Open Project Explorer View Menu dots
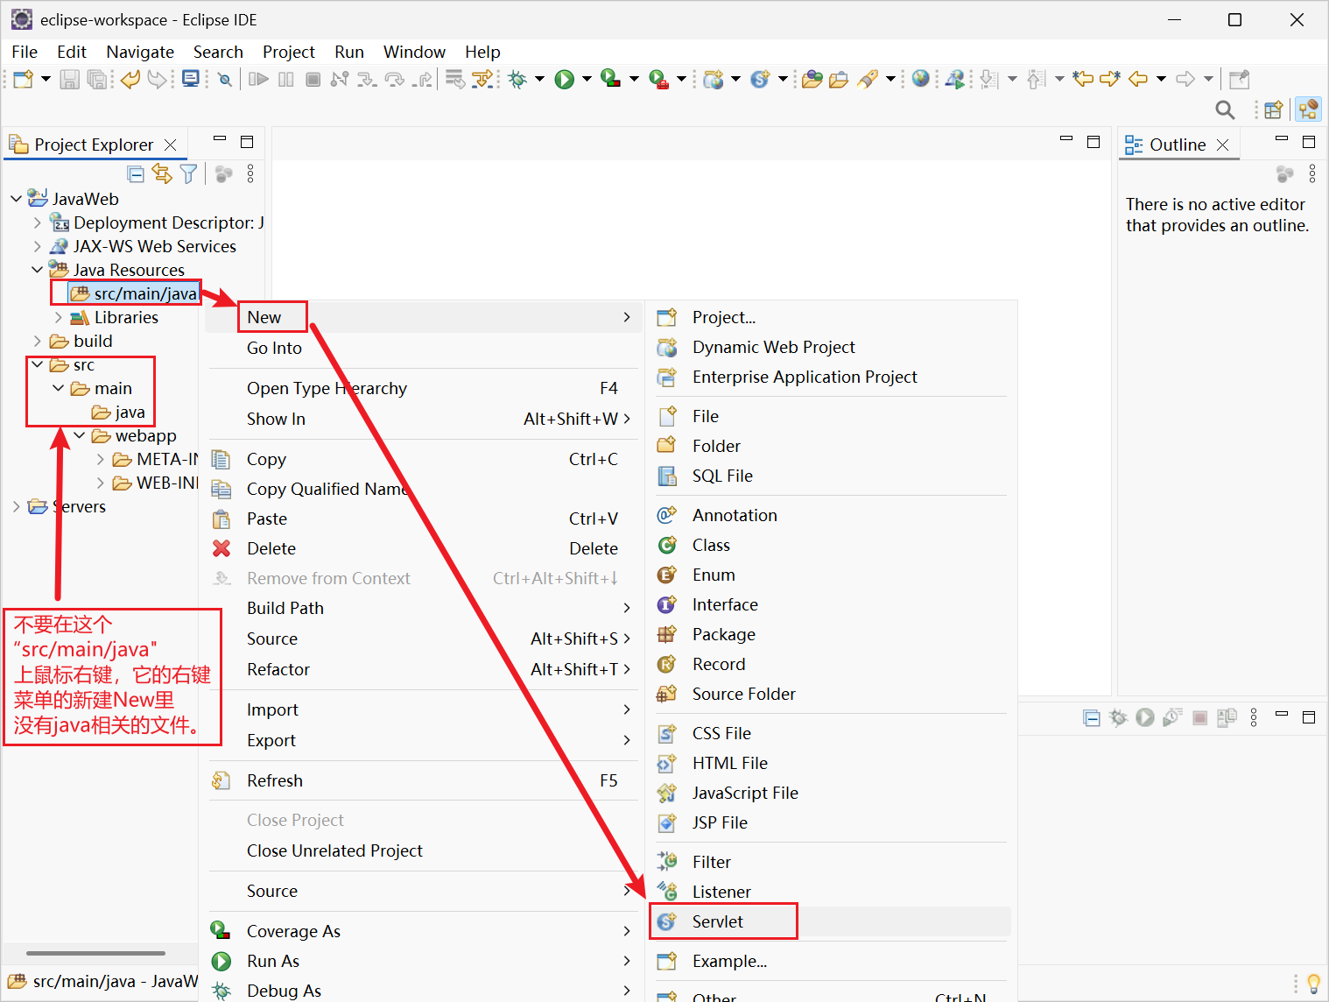1329x1002 pixels. (x=250, y=174)
